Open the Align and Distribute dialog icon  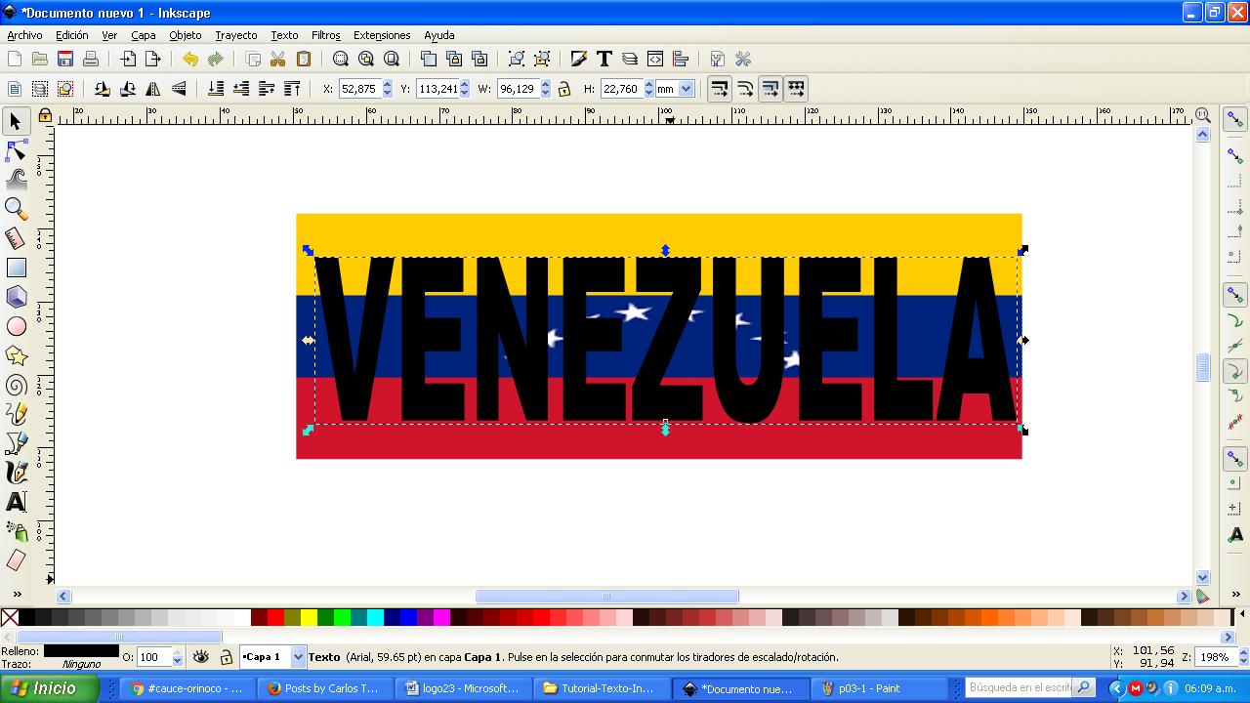[681, 60]
